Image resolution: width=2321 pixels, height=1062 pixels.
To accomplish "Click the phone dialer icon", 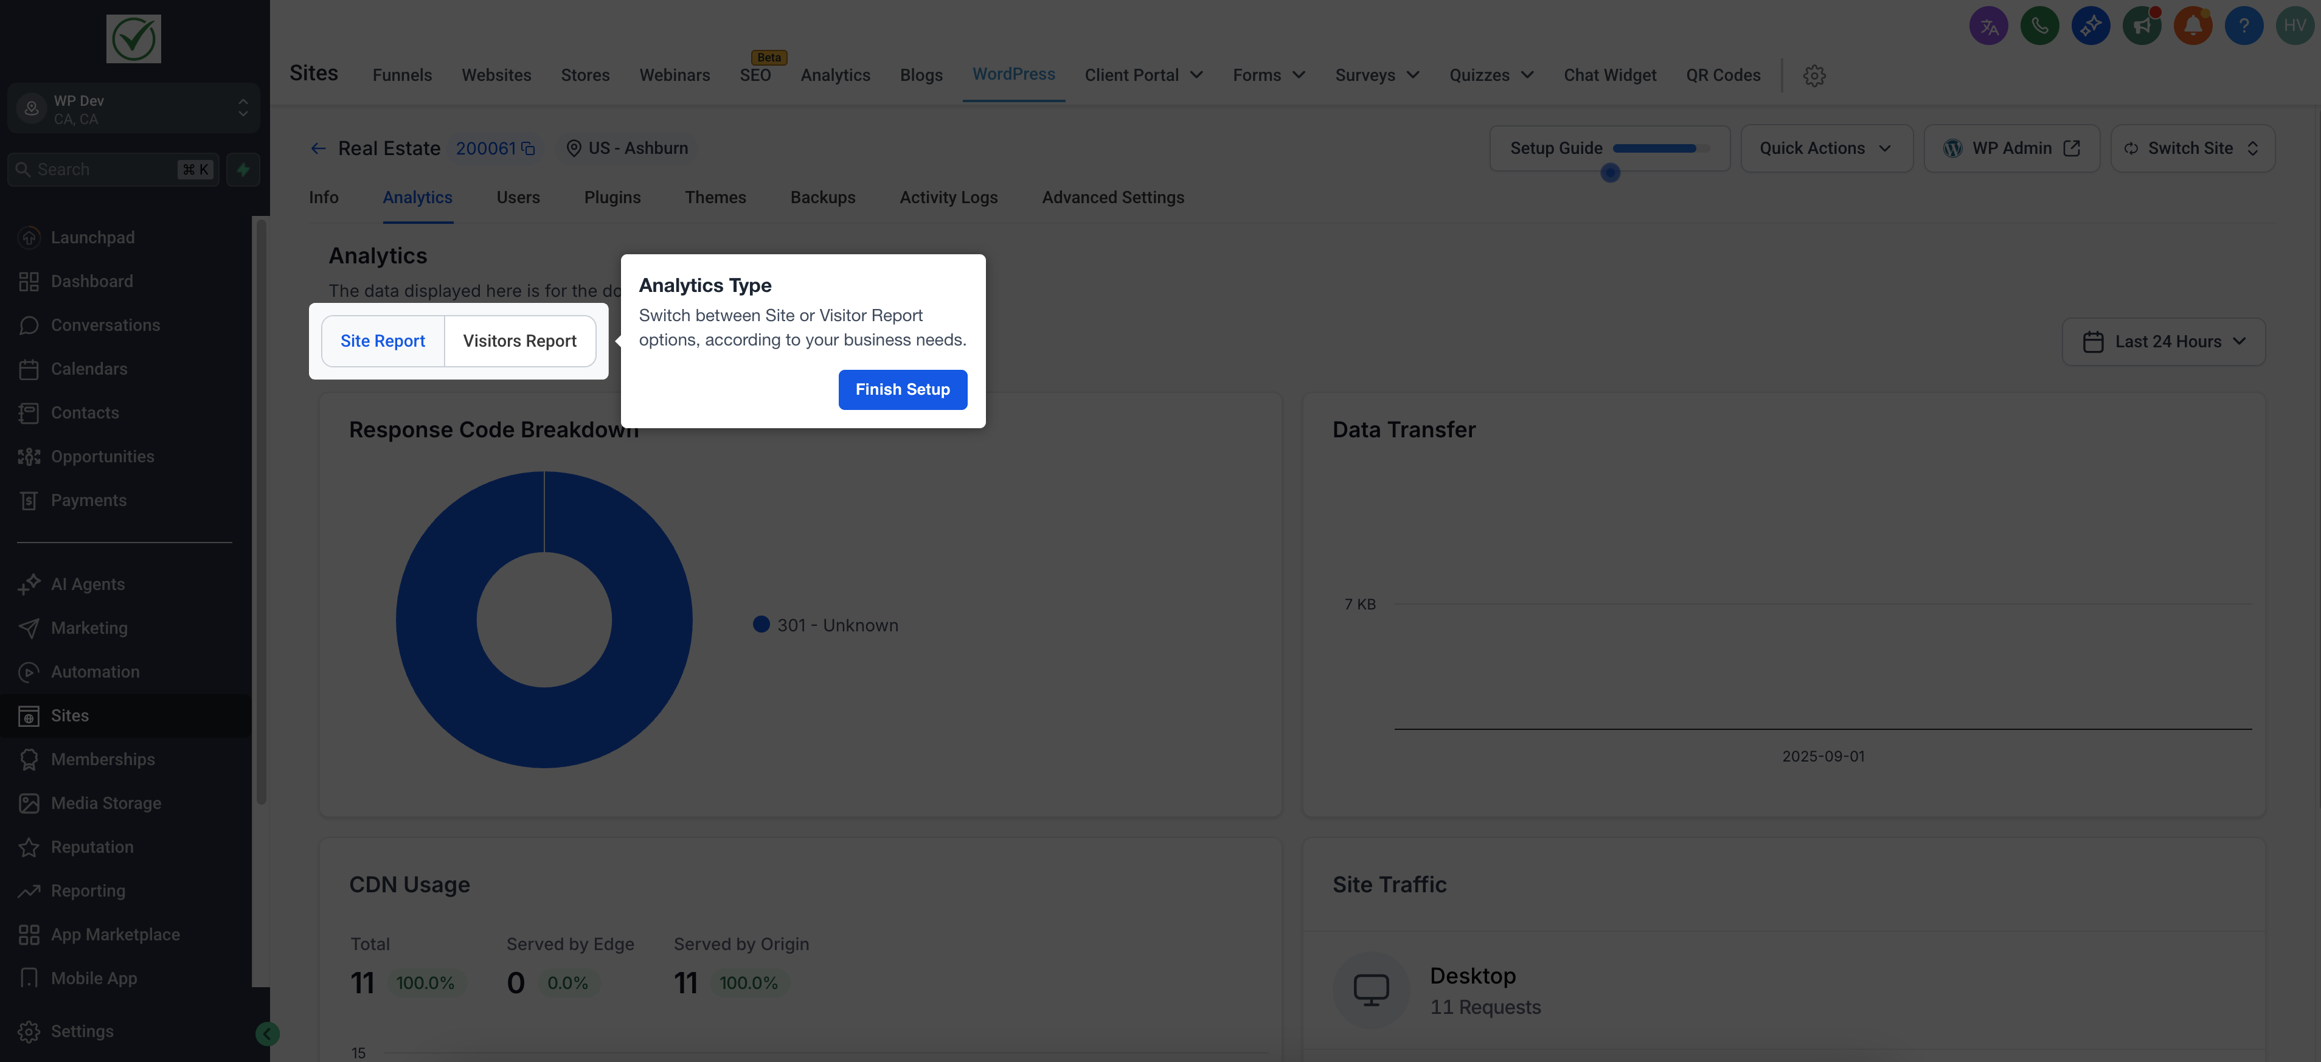I will [x=2039, y=26].
